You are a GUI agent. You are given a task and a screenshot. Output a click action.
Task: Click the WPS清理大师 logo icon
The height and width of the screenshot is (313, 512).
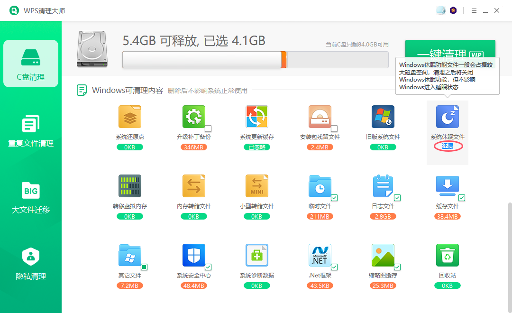point(14,10)
